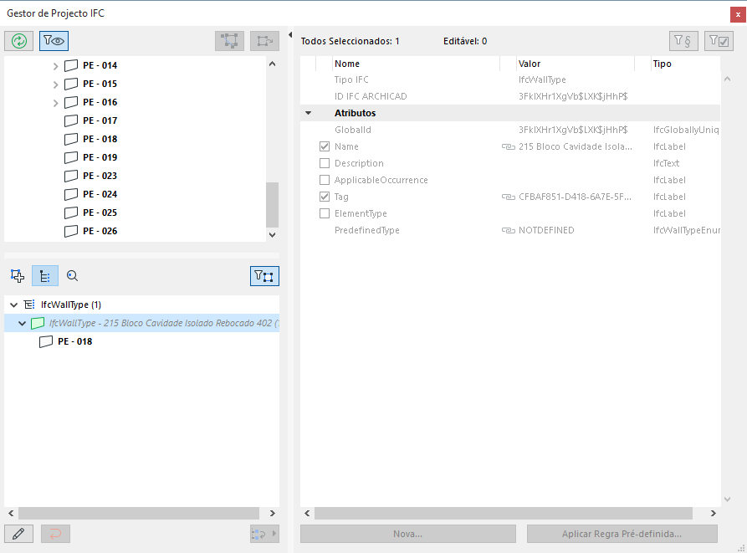
Task: Select PE - 025 in the tree
Action: pyautogui.click(x=100, y=212)
